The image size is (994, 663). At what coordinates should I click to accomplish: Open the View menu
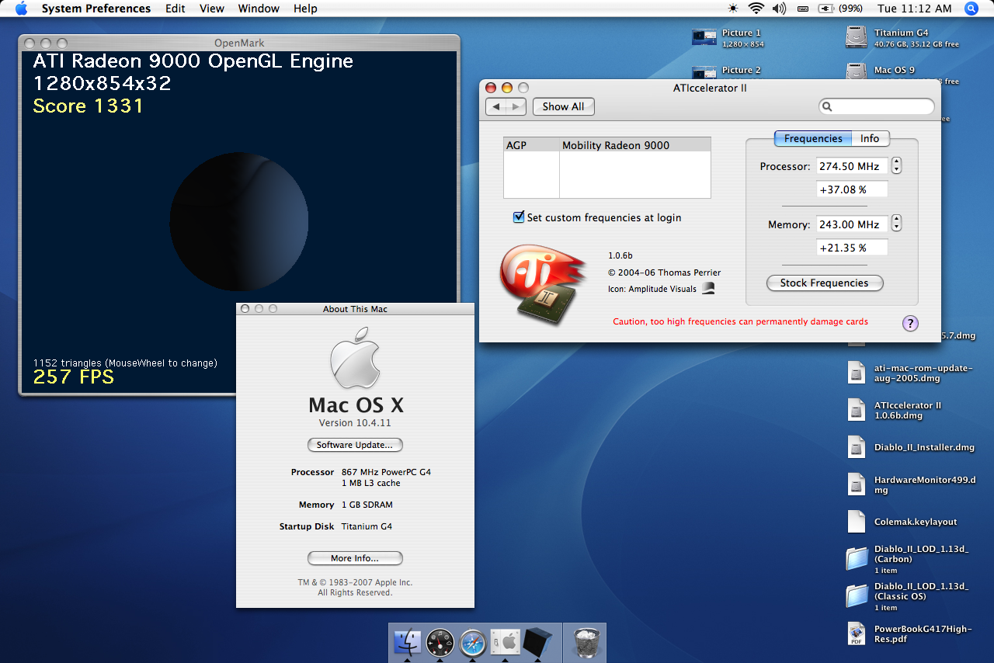click(212, 9)
